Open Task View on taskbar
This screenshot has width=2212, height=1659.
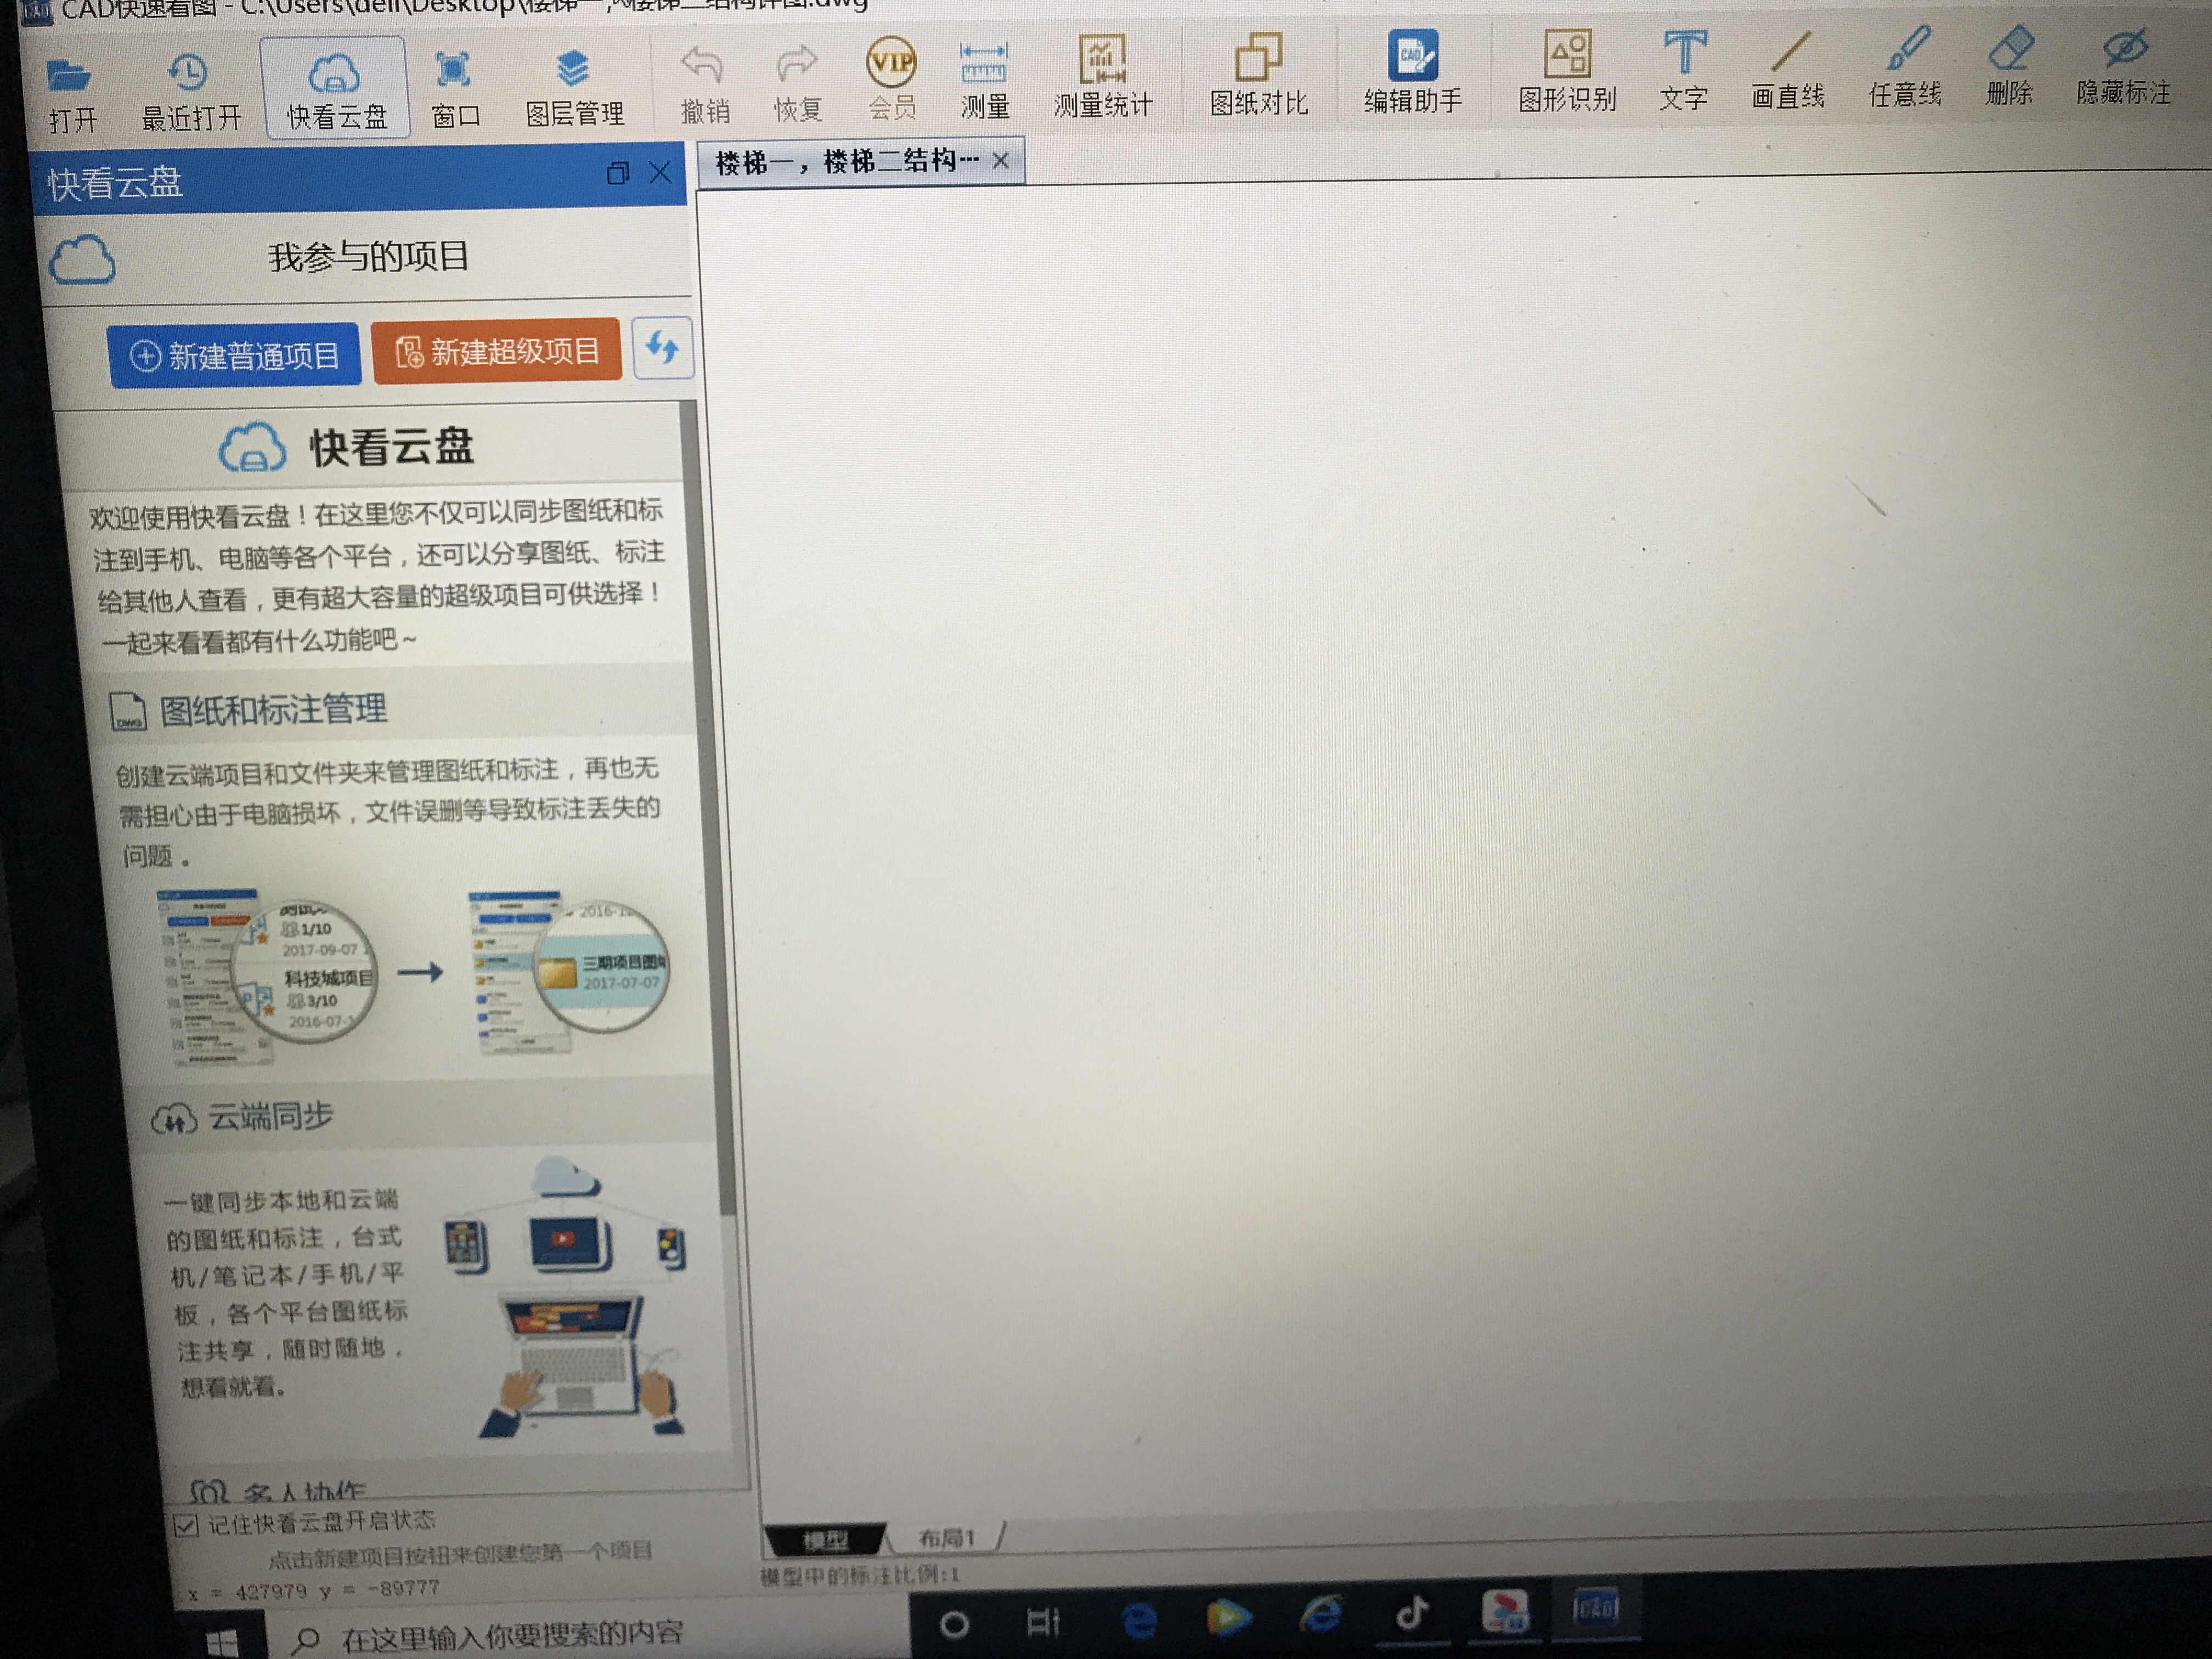(x=1042, y=1622)
